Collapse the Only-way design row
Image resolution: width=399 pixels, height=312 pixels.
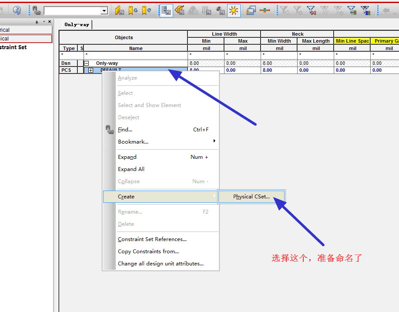[x=87, y=64]
